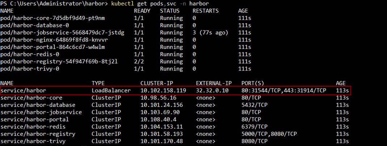
Task: Click the pod/harbor-portal-864c6cd7-w4wlm name
Action: [53, 47]
